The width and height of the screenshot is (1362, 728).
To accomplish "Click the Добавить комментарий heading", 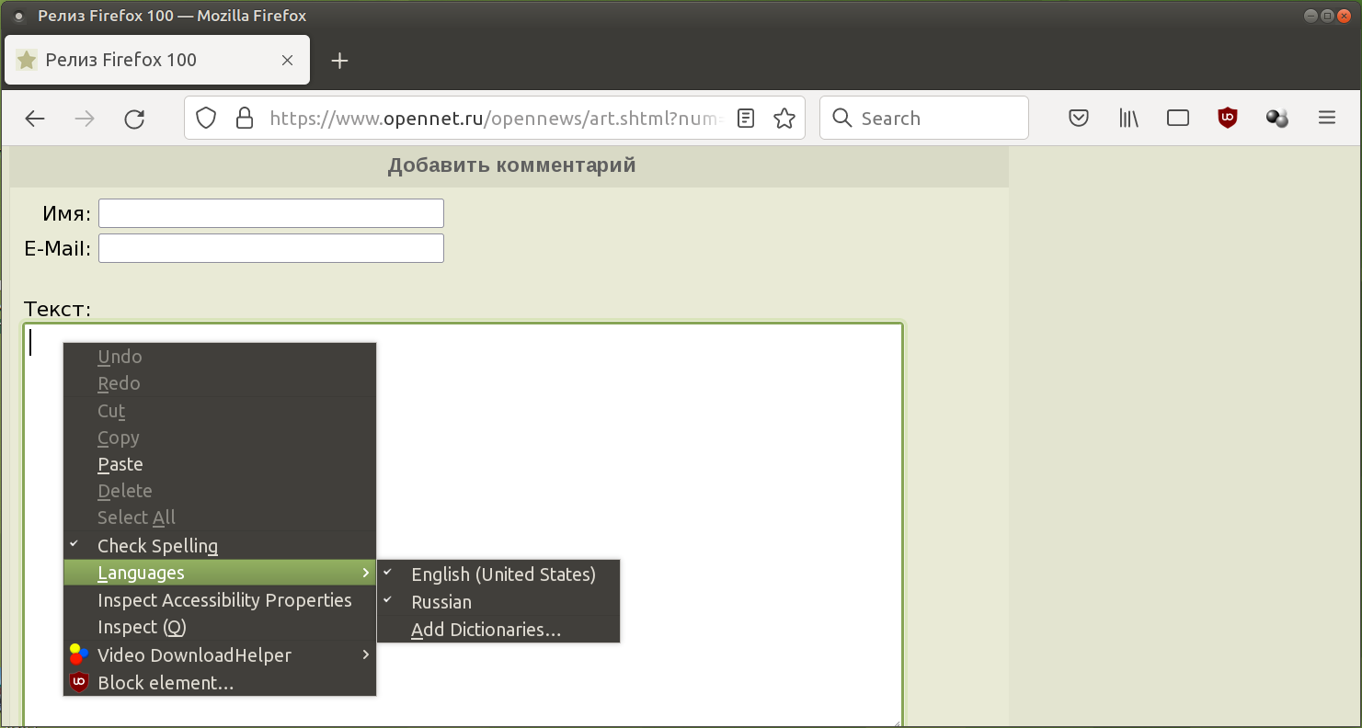I will click(x=511, y=165).
